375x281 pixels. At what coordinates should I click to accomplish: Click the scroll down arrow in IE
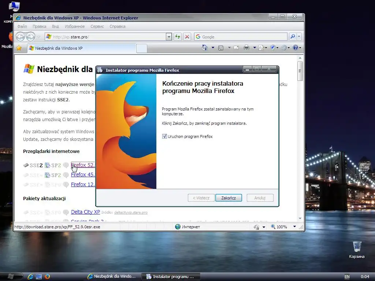(300, 218)
